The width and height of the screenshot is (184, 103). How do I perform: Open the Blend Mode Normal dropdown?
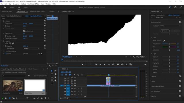[31, 49]
